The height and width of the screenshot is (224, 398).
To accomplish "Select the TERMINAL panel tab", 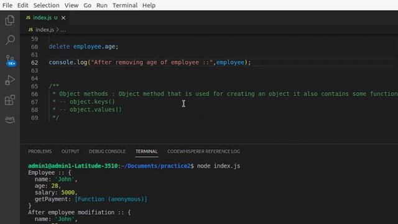I will pyautogui.click(x=147, y=151).
